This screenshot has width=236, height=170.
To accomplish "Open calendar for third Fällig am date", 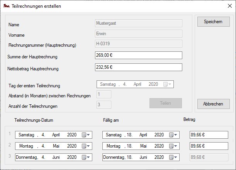I will pos(173,157).
